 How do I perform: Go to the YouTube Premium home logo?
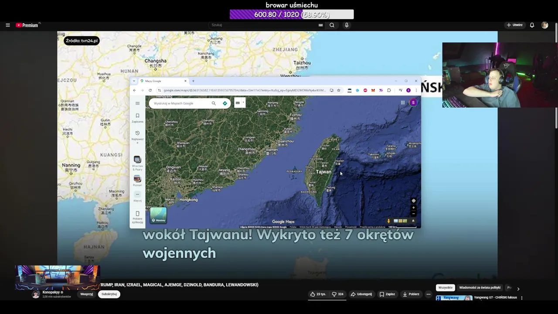pyautogui.click(x=28, y=25)
